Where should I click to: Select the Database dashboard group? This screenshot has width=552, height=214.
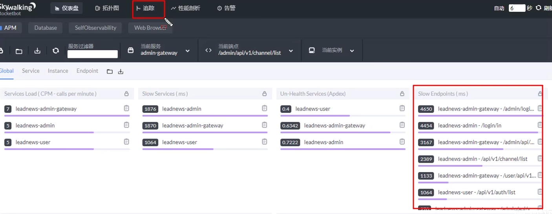point(46,28)
